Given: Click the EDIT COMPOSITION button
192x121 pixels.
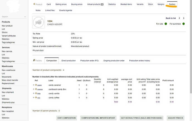Looking at the screenshot, I should pyautogui.click(x=67, y=118).
